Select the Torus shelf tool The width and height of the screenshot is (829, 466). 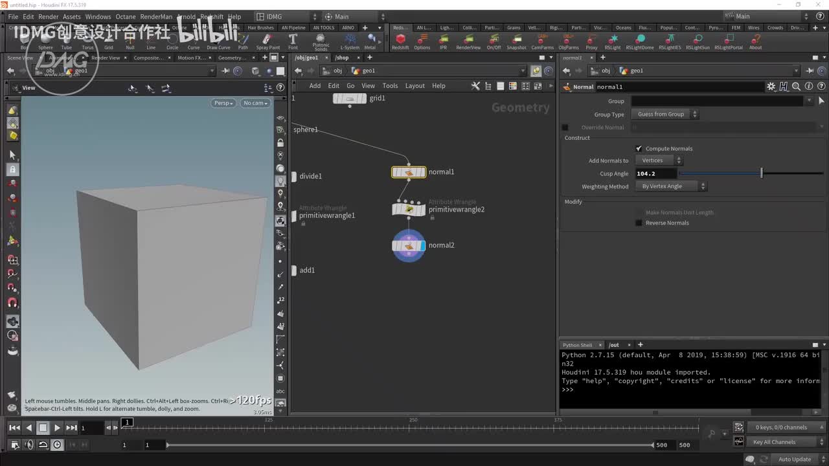click(87, 41)
